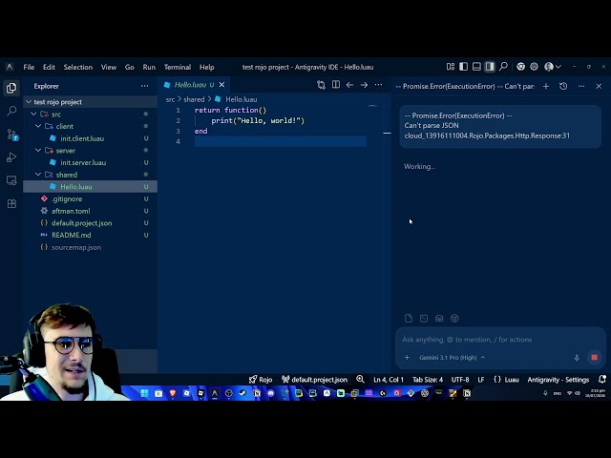611x458 pixels.
Task: Split the editor to the right
Action: tap(335, 85)
